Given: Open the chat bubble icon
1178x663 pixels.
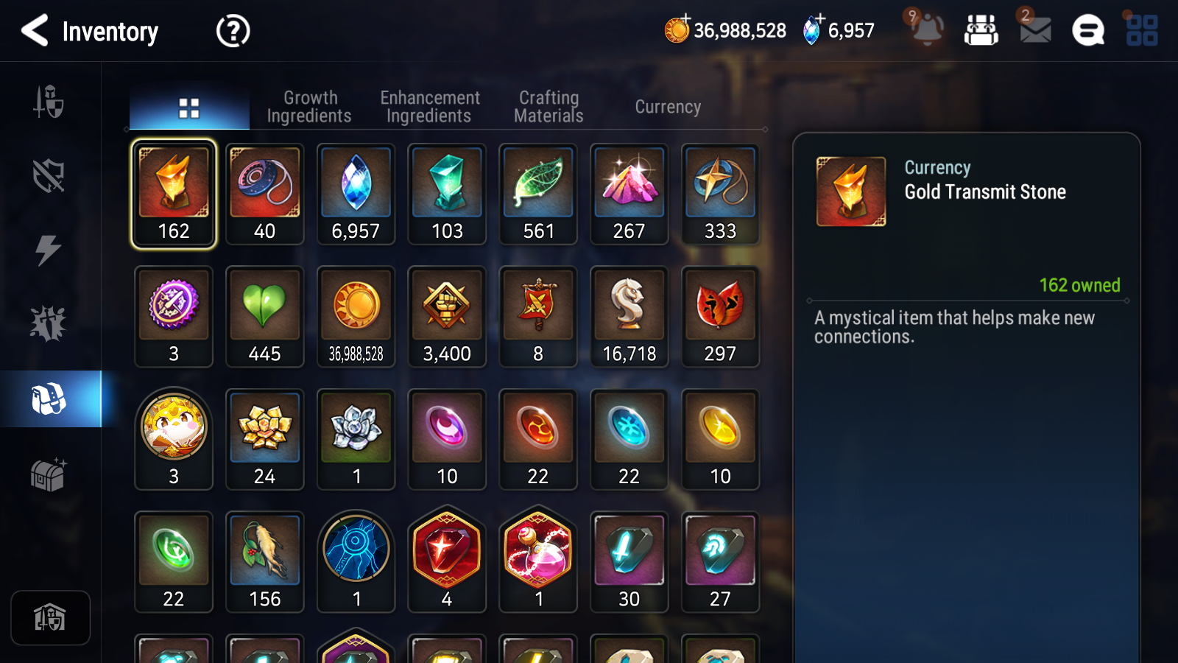Looking at the screenshot, I should tap(1088, 30).
